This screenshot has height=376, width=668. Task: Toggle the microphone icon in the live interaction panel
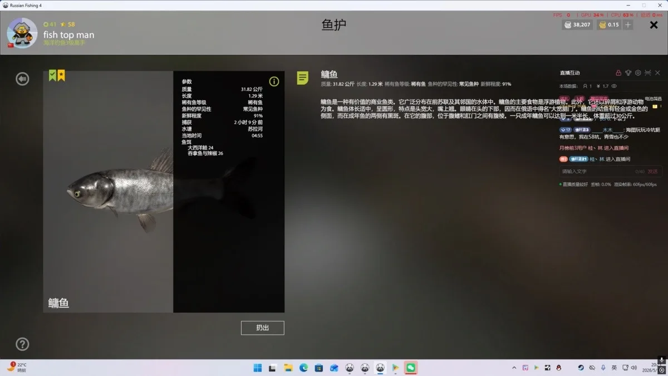click(x=628, y=73)
